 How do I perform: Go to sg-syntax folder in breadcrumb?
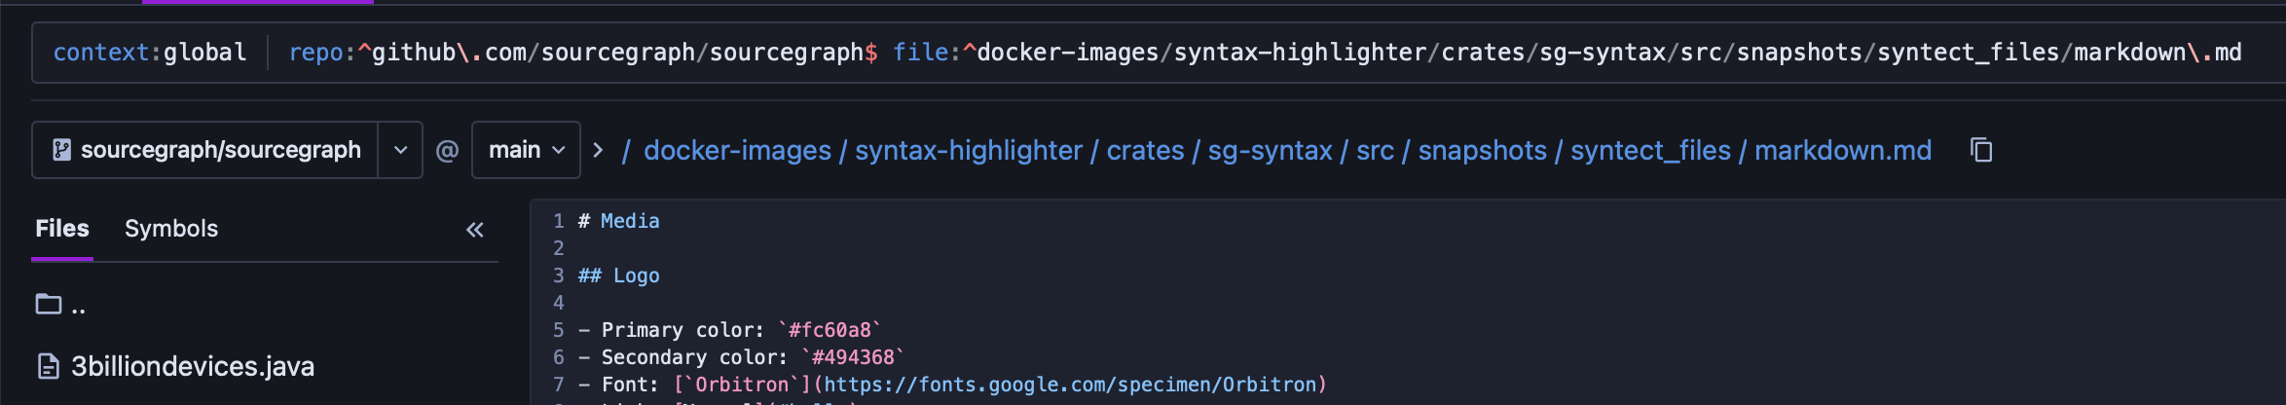point(1270,151)
